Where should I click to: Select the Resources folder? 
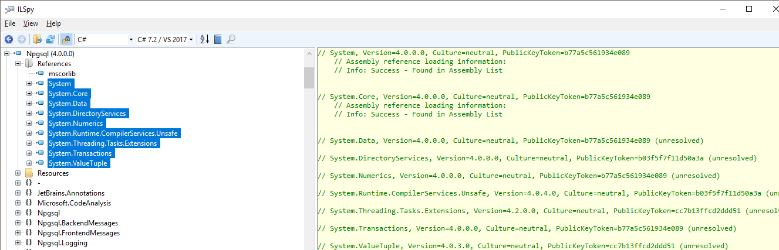(x=53, y=173)
